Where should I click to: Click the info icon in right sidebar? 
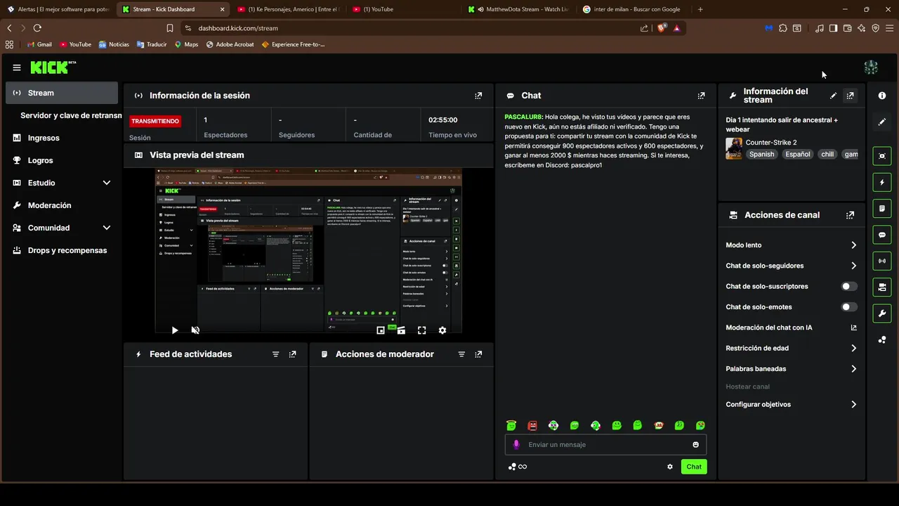[882, 96]
